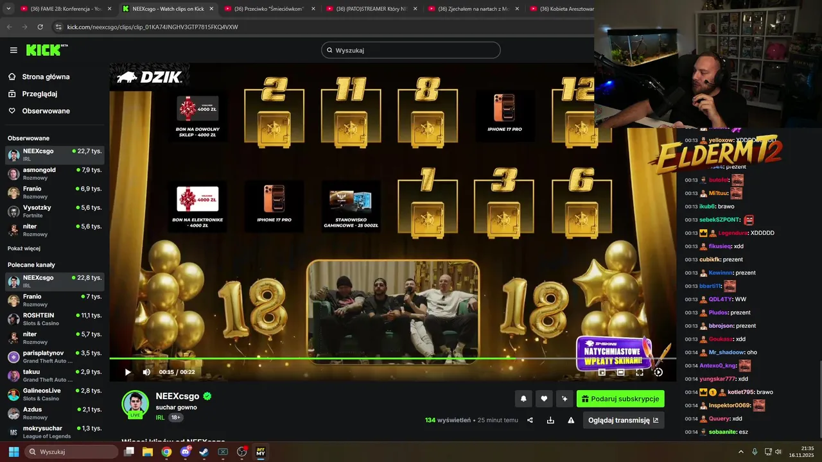Open the arrMY app on taskbar

(261, 452)
